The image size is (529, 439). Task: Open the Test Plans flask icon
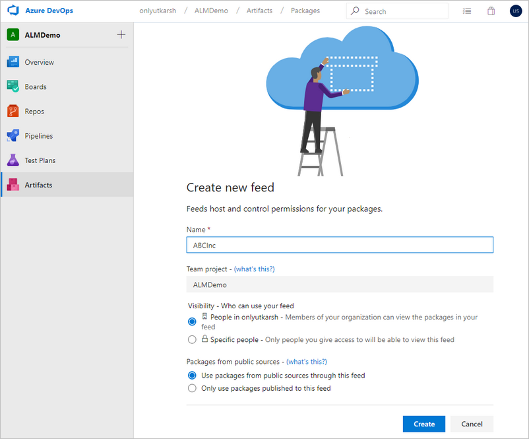(13, 160)
